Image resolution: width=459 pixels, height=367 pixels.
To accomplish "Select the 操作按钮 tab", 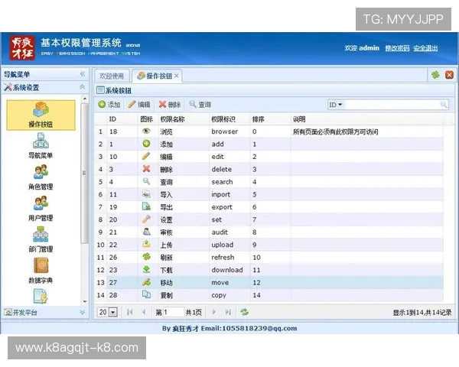I will coord(155,76).
